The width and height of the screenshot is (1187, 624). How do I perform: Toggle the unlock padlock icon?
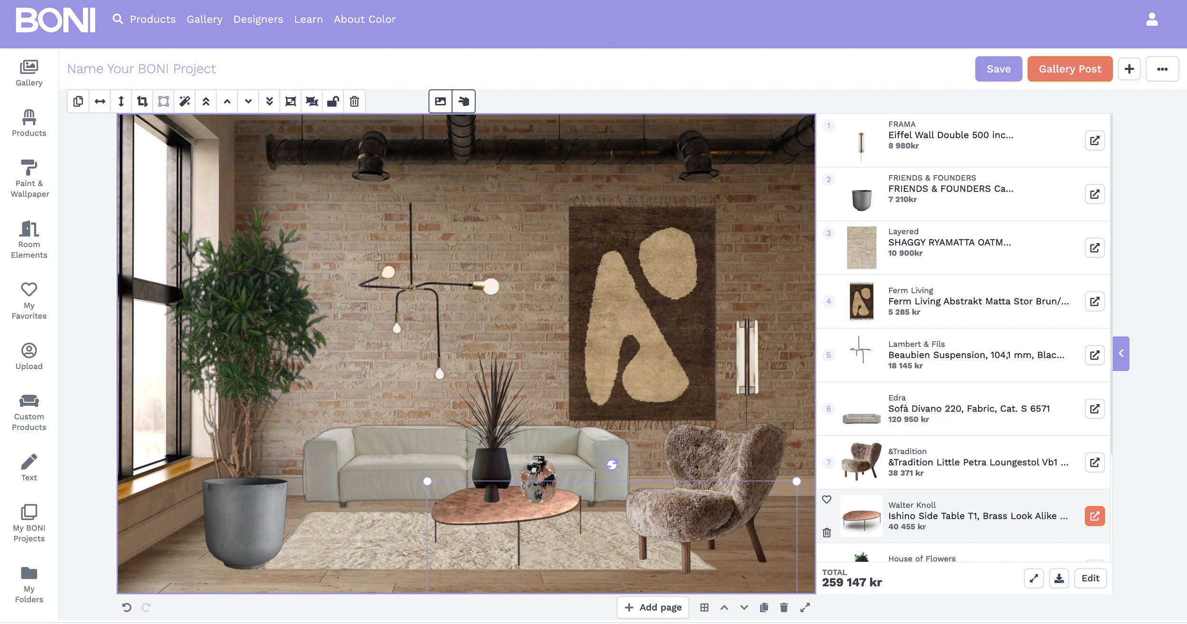(x=333, y=101)
